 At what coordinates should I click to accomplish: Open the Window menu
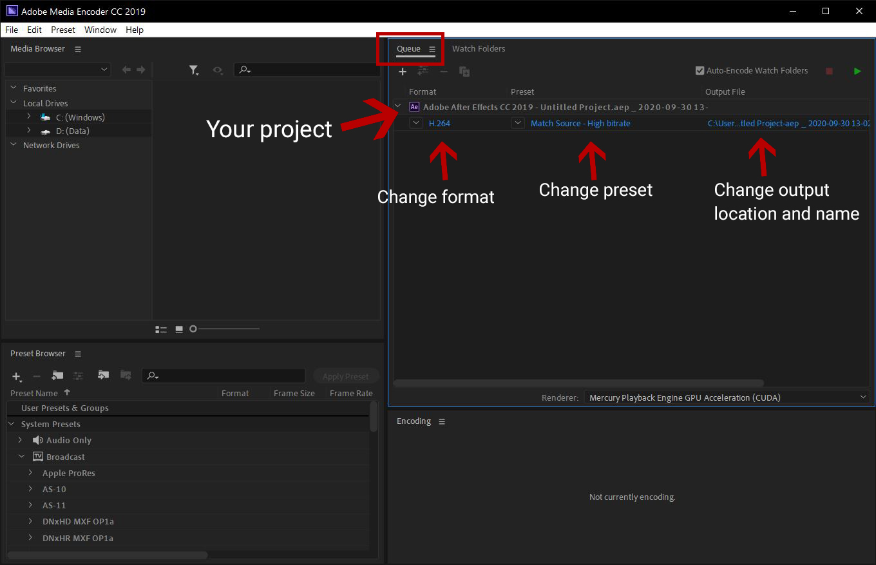(x=100, y=30)
